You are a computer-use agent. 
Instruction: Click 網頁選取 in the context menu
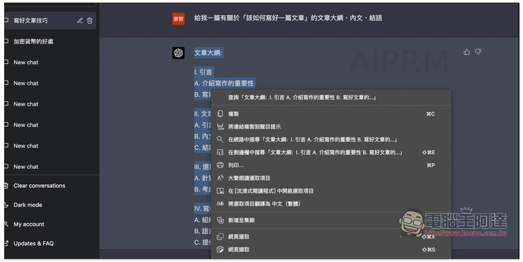(239, 237)
